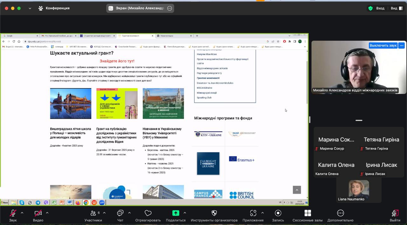
Task: Expand the chevron beside the window controls
Action: coord(30,8)
